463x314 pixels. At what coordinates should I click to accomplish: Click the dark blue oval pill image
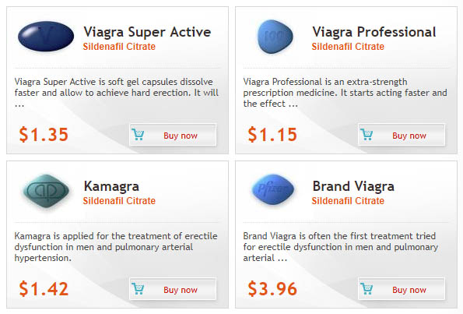coord(46,36)
